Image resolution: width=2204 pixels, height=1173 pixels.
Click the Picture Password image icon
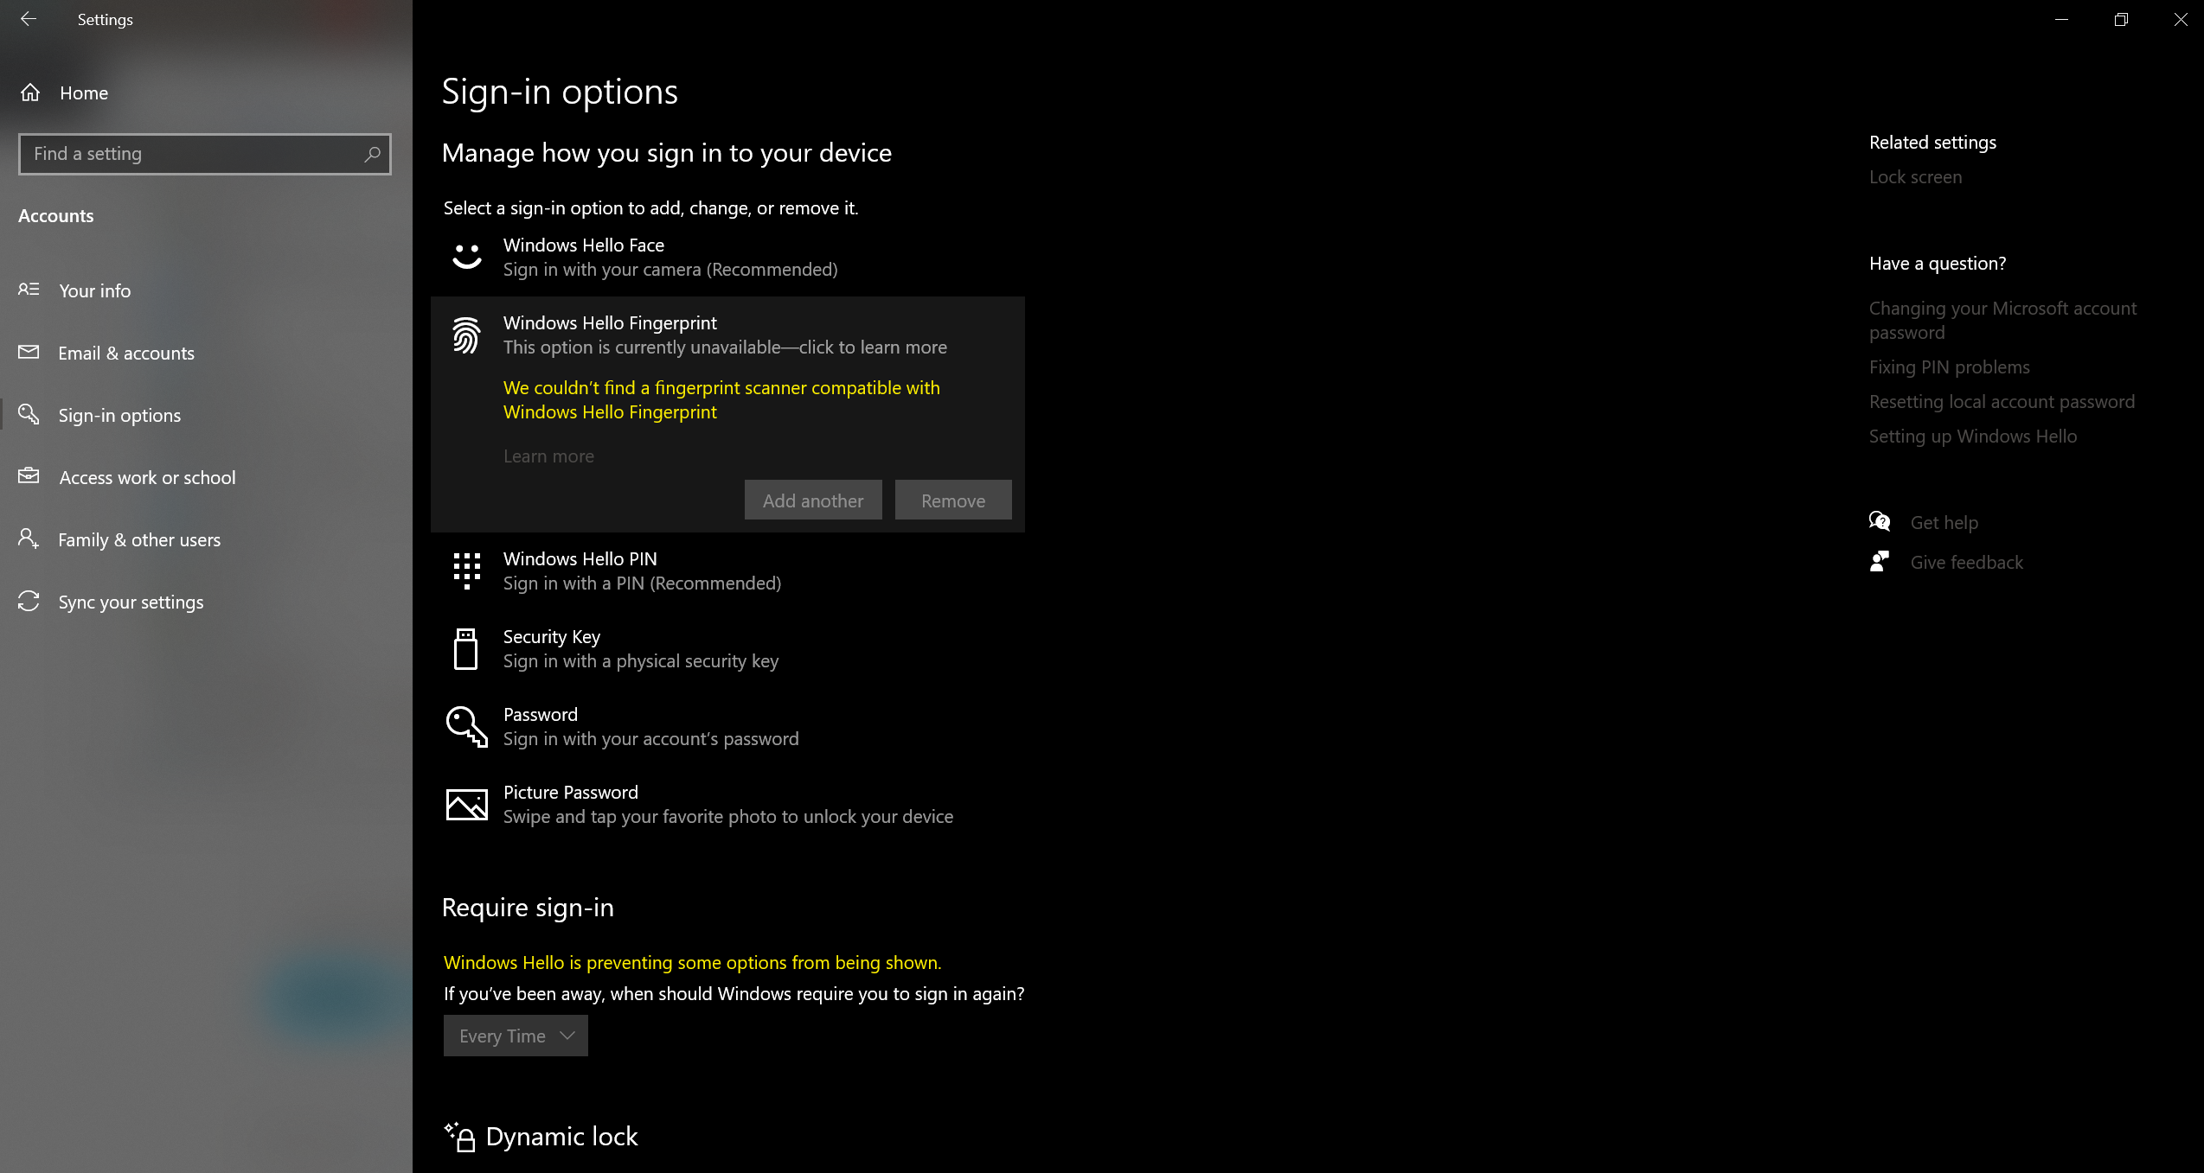[x=467, y=804]
